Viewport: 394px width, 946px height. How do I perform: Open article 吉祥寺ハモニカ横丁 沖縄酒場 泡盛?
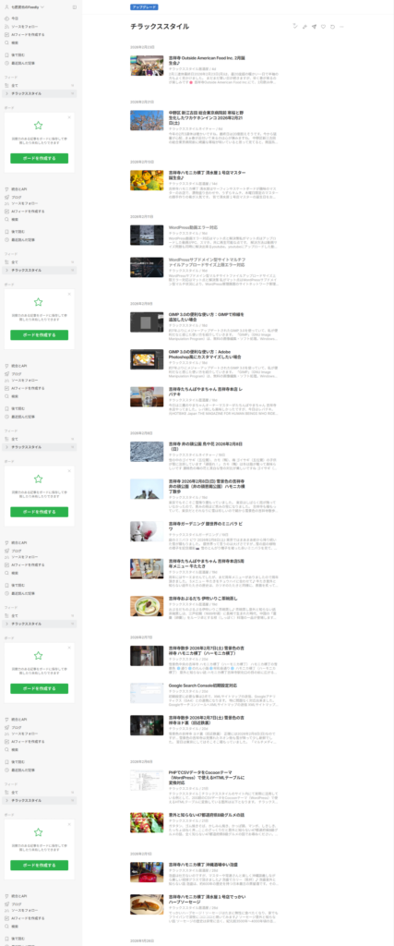click(x=205, y=865)
